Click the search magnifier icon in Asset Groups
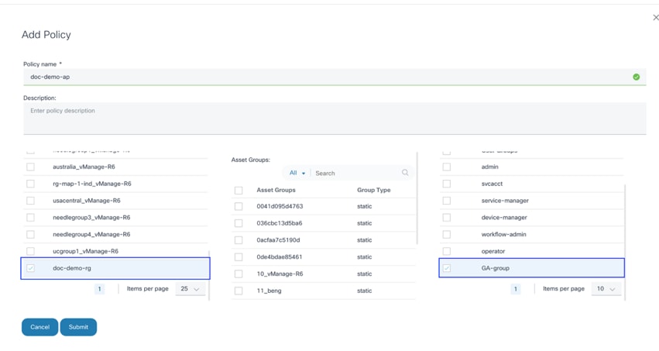Screen dimensions: 659x351 pyautogui.click(x=405, y=173)
